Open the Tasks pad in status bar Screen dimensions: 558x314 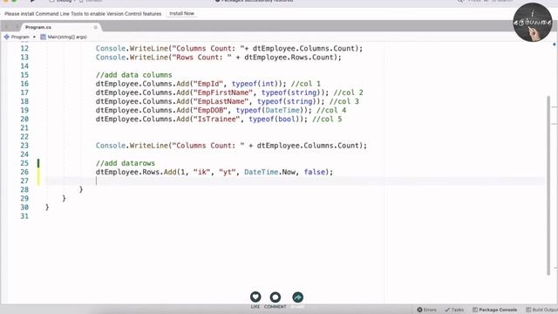pos(454,310)
